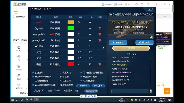Click the Huya logo in the top-left

20,4
